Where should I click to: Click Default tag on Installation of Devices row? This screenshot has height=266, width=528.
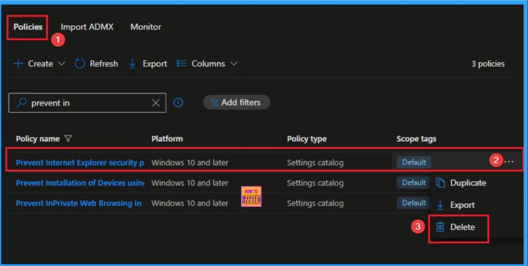pyautogui.click(x=414, y=183)
